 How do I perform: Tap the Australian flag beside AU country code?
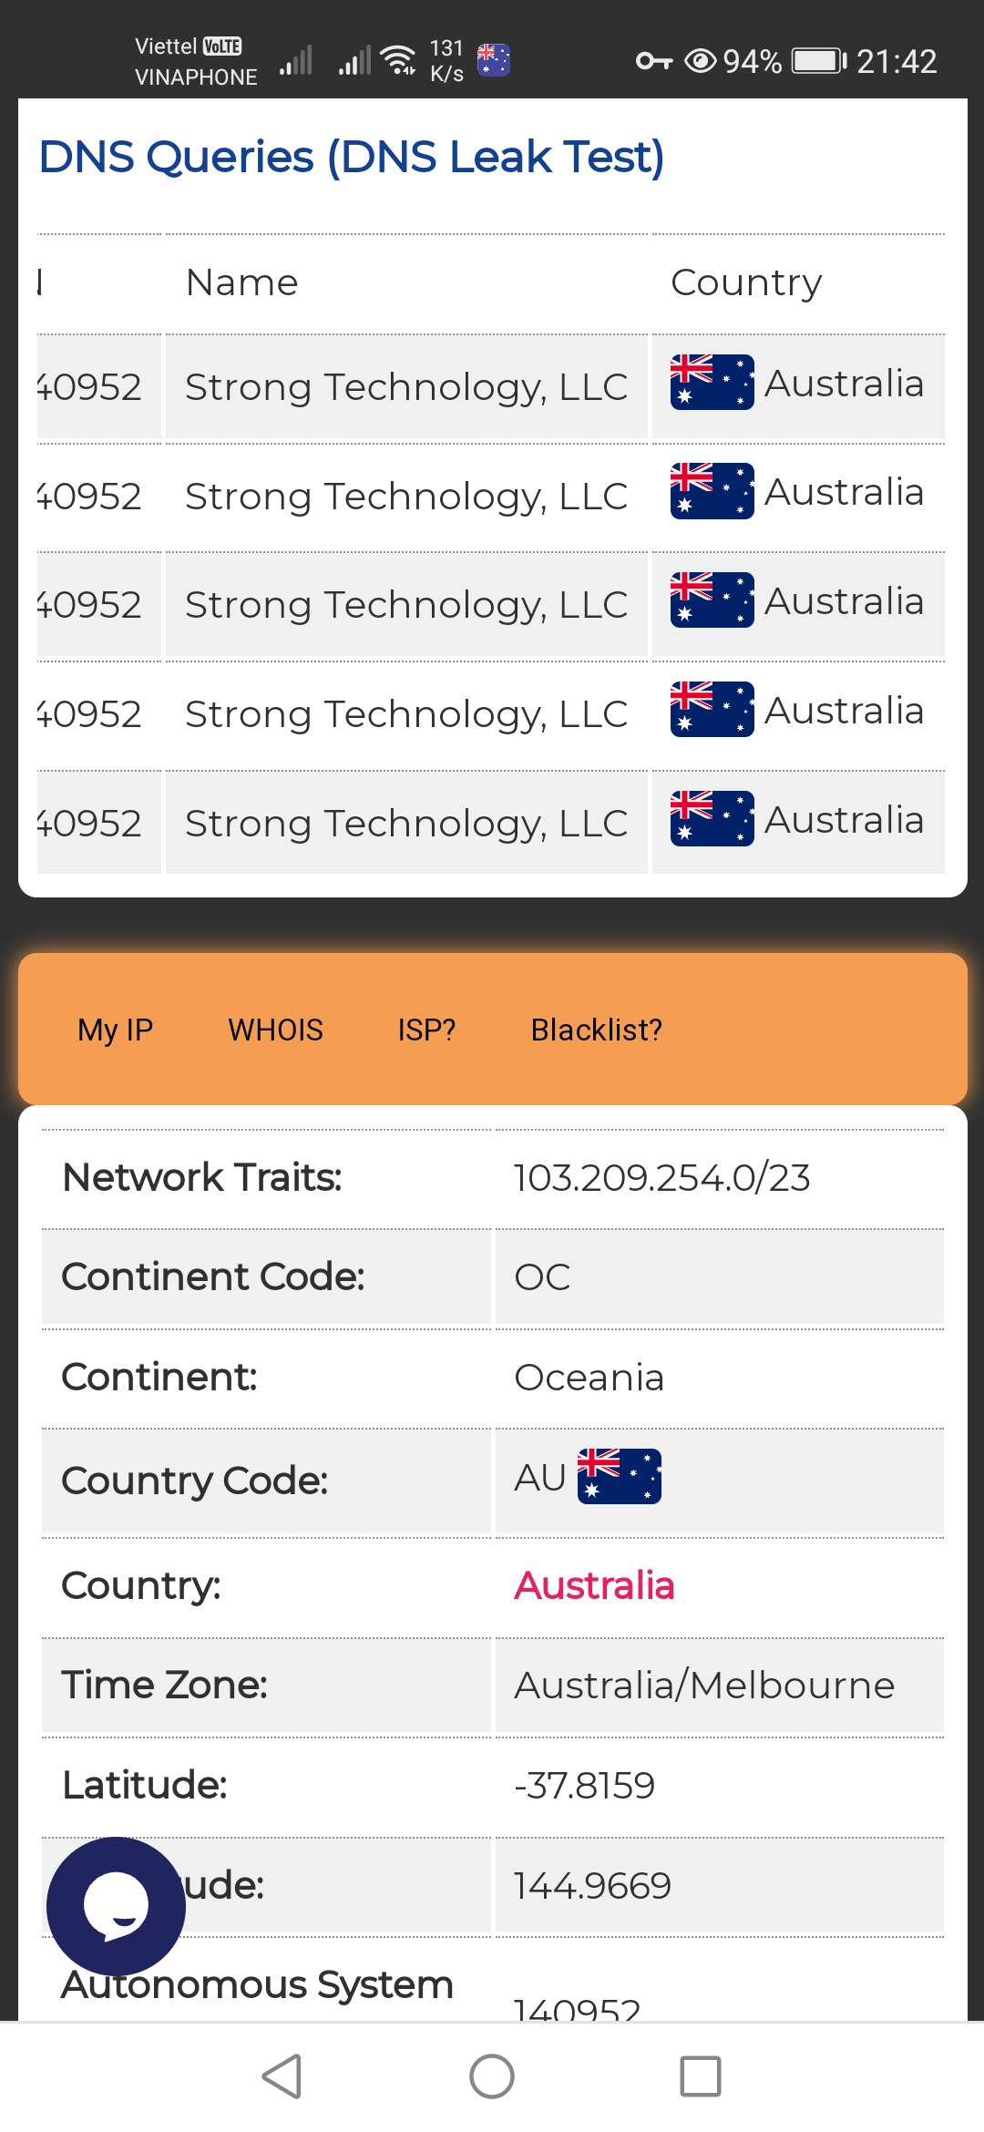pos(620,1476)
